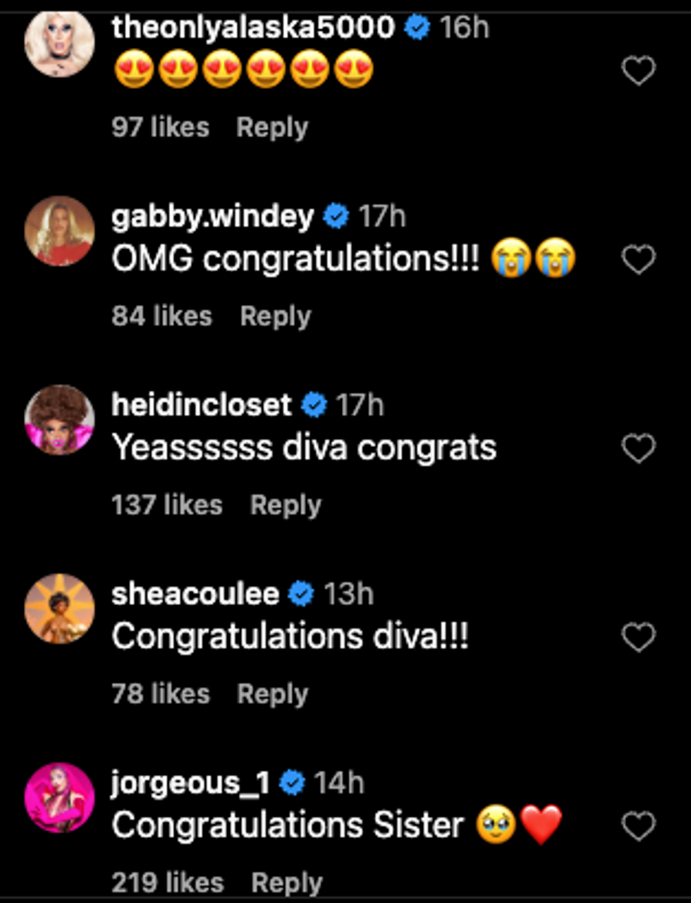Tap heart next to jorgeous_1's comment
This screenshot has height=903, width=691.
pos(639,826)
